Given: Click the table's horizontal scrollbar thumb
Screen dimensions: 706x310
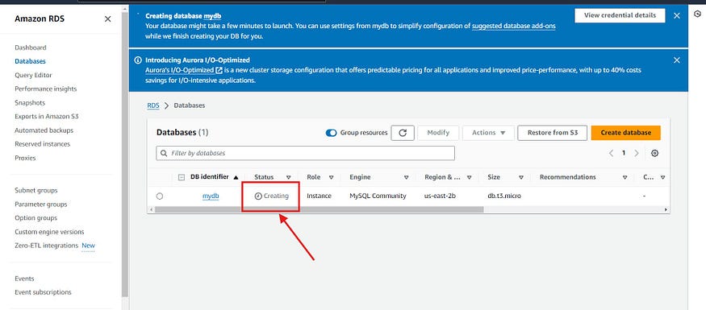Looking at the screenshot, I should (319, 209).
